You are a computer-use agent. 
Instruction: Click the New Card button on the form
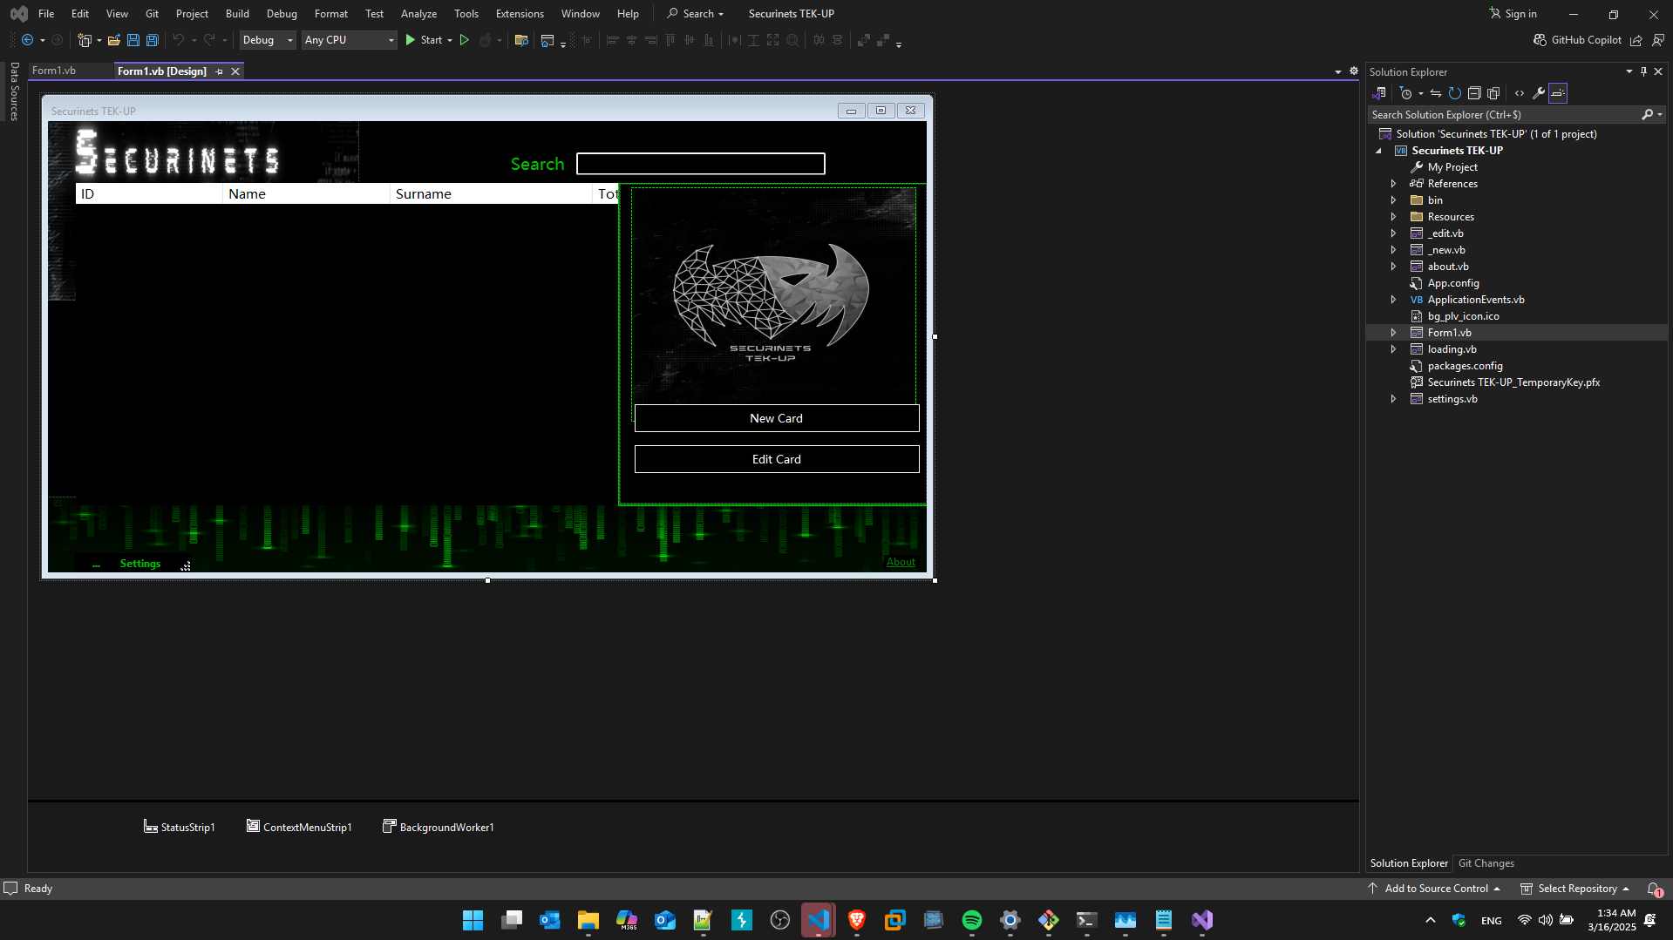point(777,418)
